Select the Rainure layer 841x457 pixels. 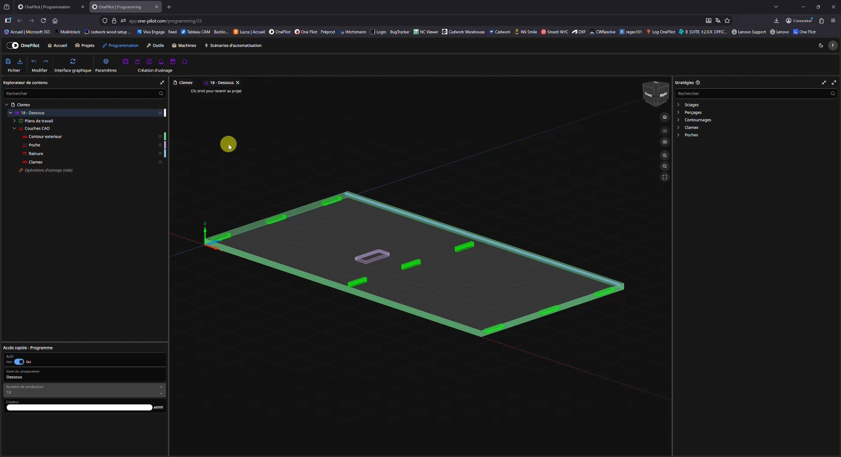point(36,154)
